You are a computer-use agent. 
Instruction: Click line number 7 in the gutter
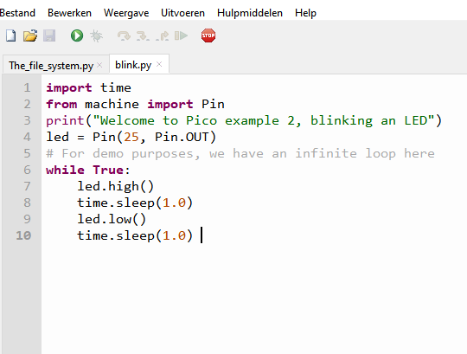tap(27, 186)
